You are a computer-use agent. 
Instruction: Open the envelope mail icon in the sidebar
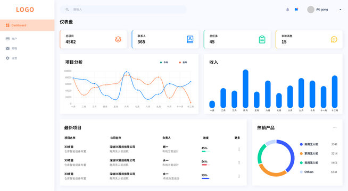[7, 48]
